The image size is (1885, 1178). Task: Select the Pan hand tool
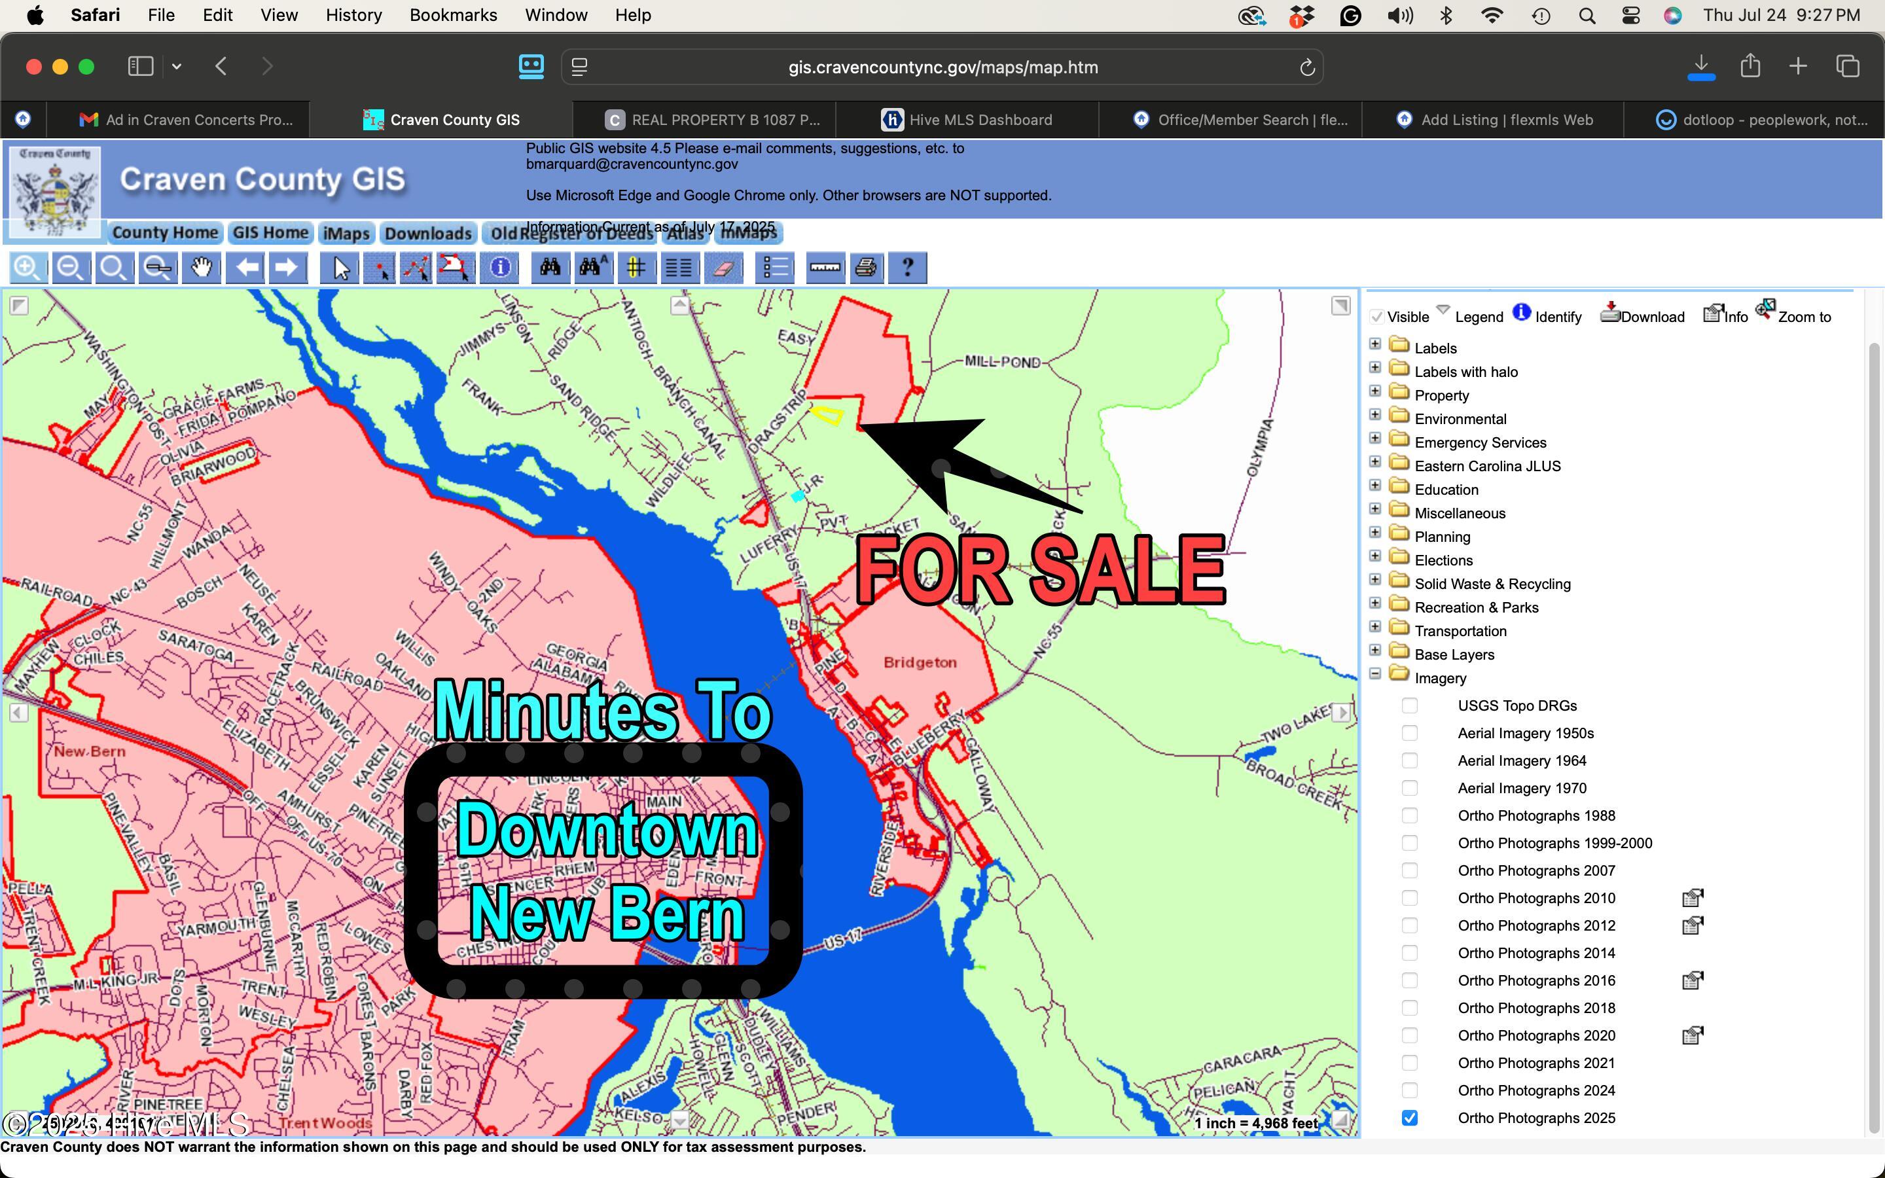coord(201,268)
